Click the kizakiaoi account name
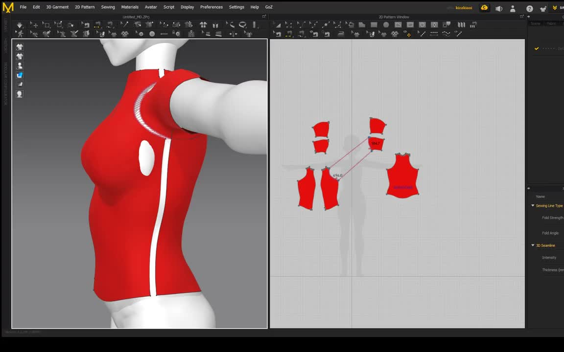The width and height of the screenshot is (564, 352). coord(464,7)
